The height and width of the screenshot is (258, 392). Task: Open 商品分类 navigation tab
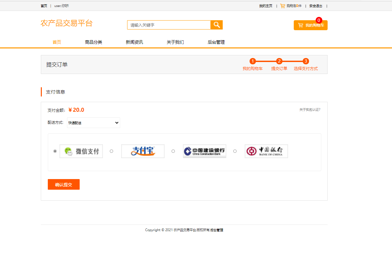pyautogui.click(x=94, y=42)
